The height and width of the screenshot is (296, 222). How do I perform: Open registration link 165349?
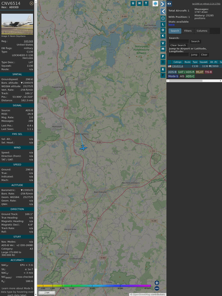[28, 41]
